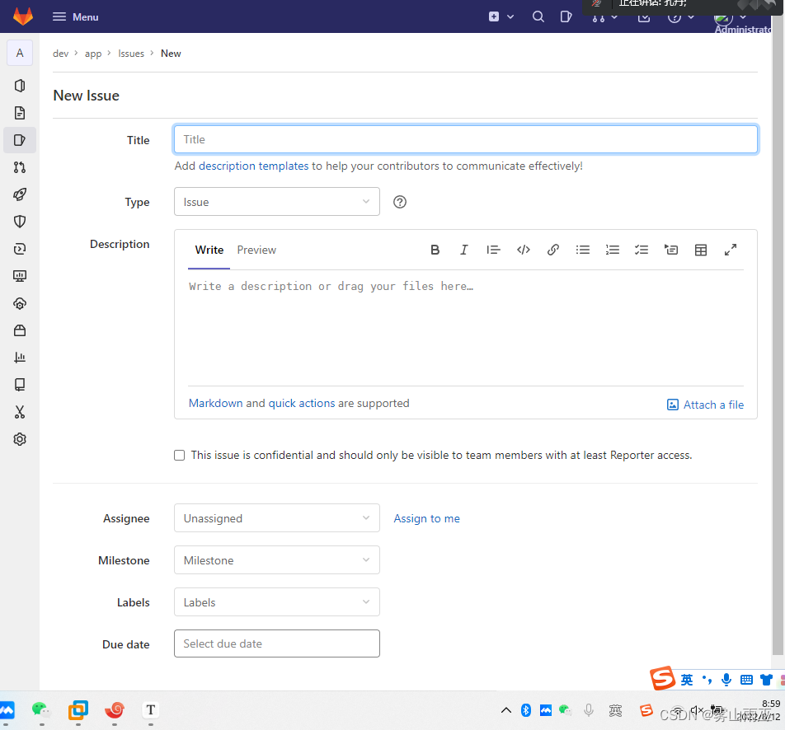Insert a link using the chain icon
Viewport: 785px width, 730px height.
pos(552,250)
